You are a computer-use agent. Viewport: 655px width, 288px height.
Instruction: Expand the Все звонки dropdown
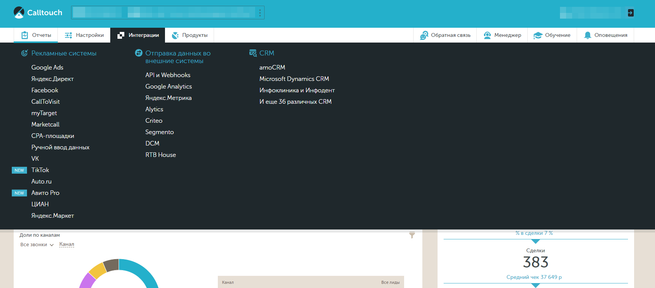tap(37, 245)
